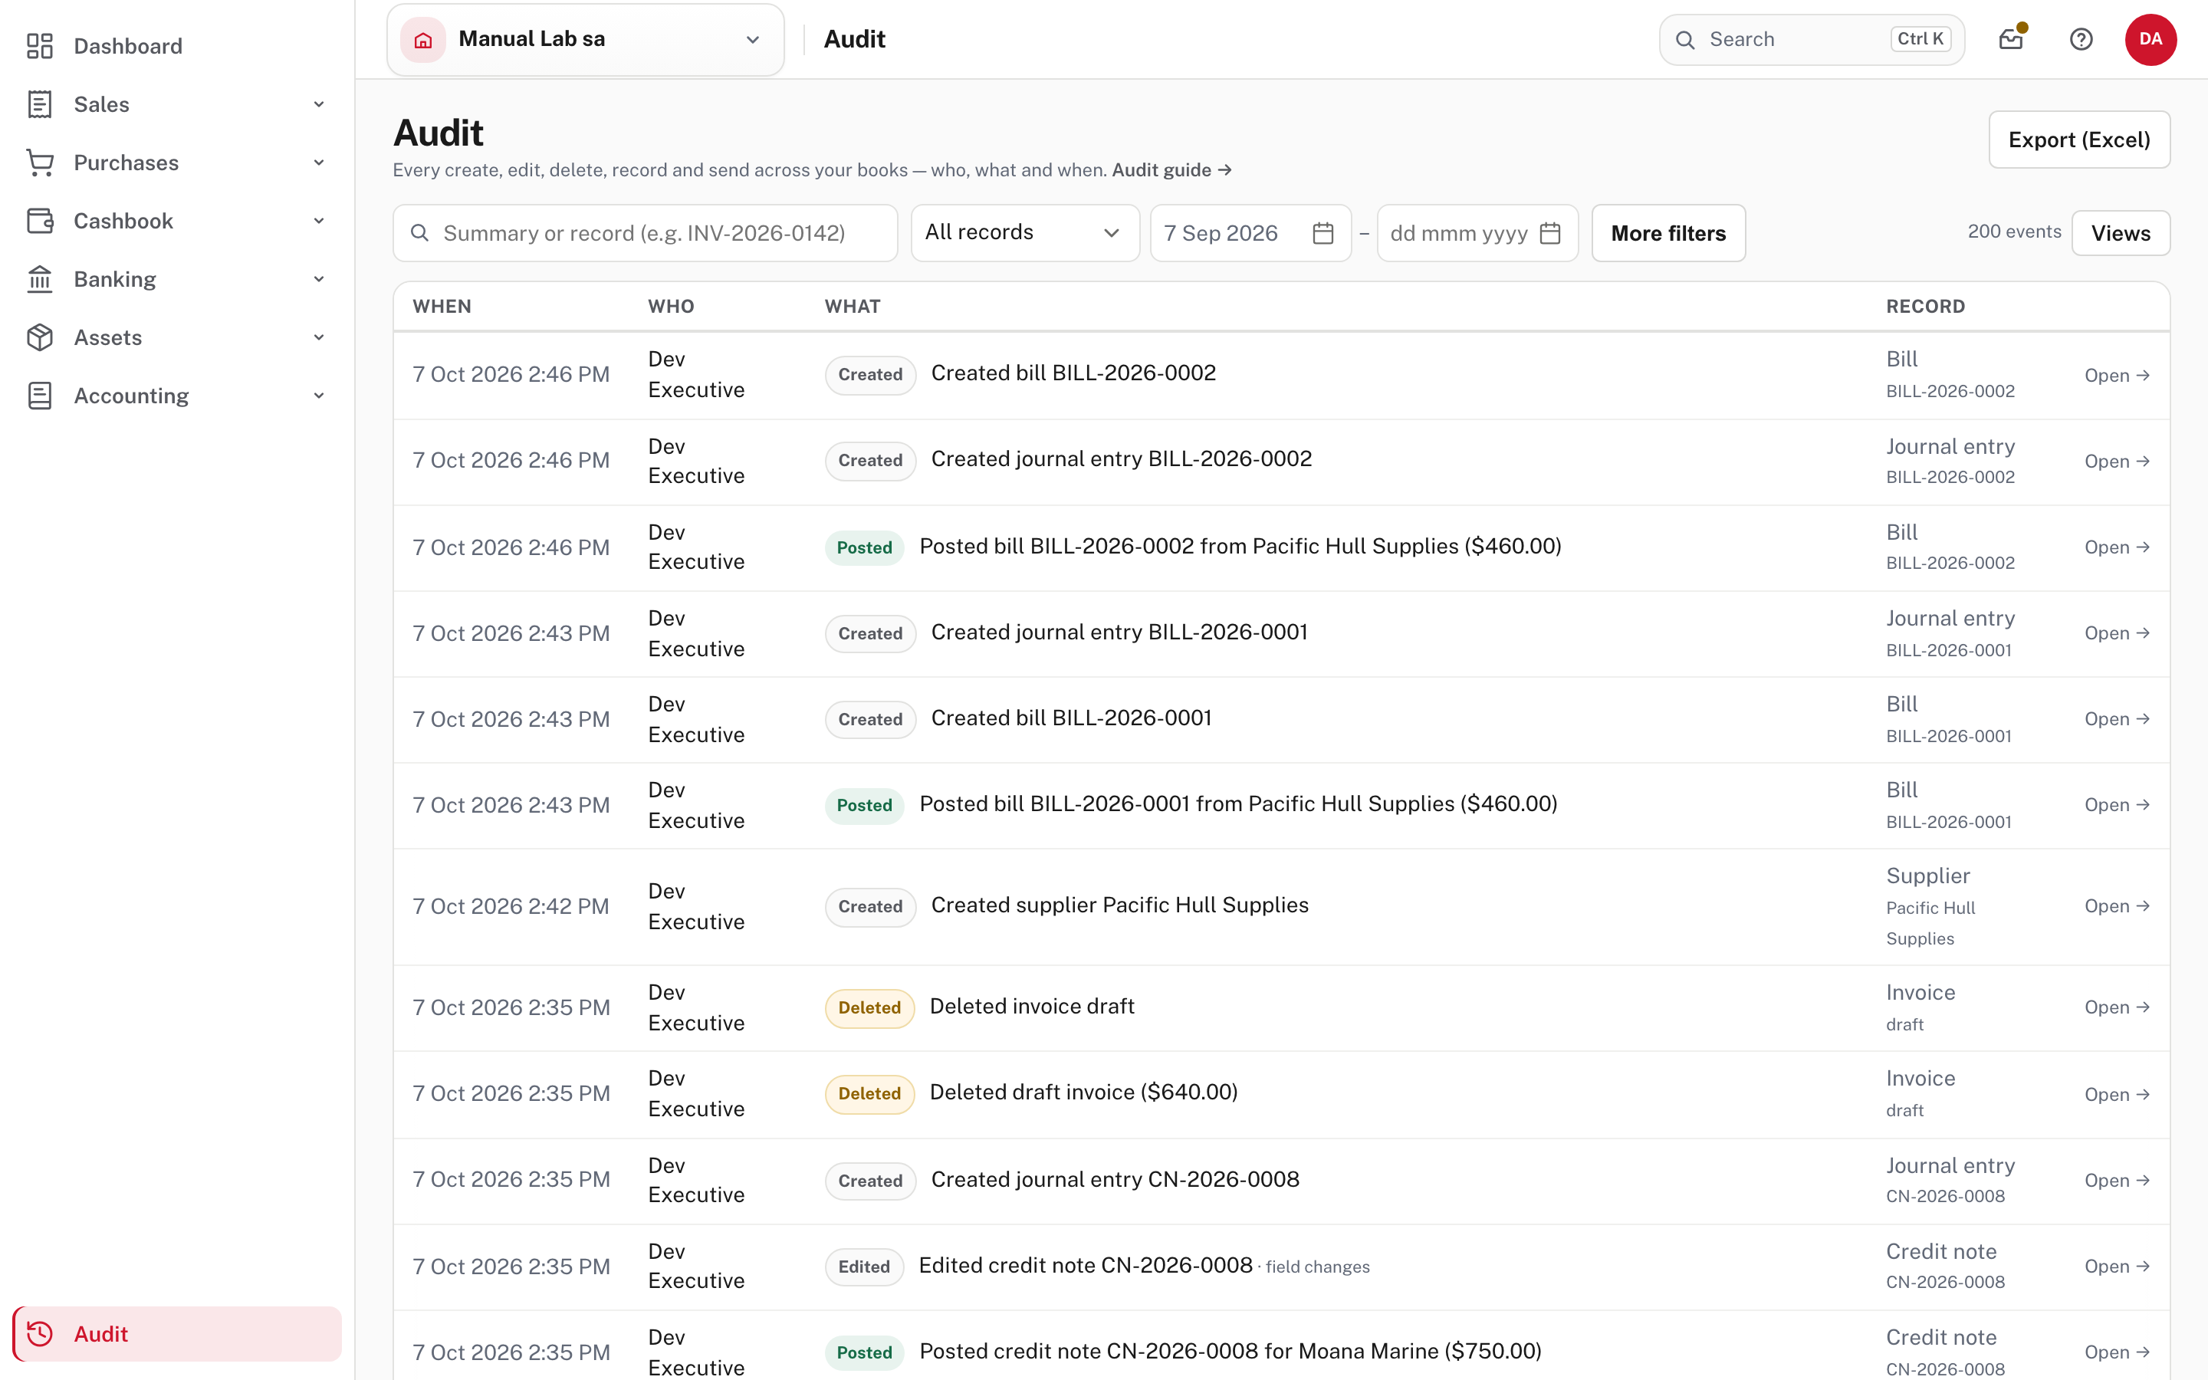Go to Dashboard in the sidebar

click(177, 46)
